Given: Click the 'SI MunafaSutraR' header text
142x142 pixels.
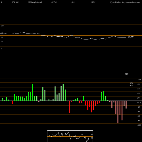Looking at the screenshot, I should (x=35, y=2).
